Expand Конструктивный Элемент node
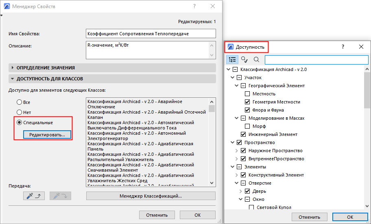371x224 pixels. tap(237, 175)
